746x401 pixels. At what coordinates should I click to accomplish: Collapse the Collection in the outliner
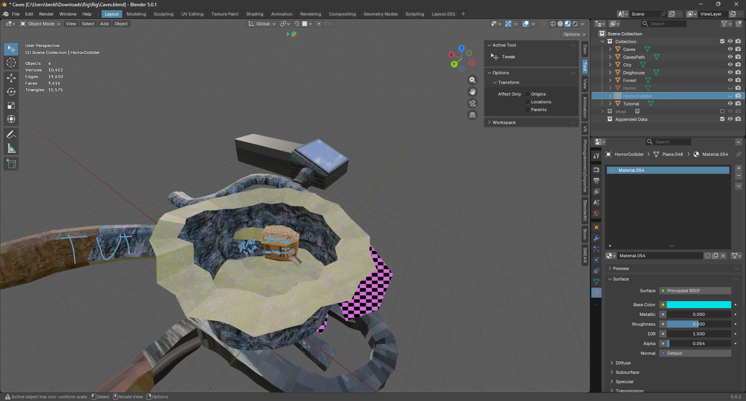(x=603, y=42)
